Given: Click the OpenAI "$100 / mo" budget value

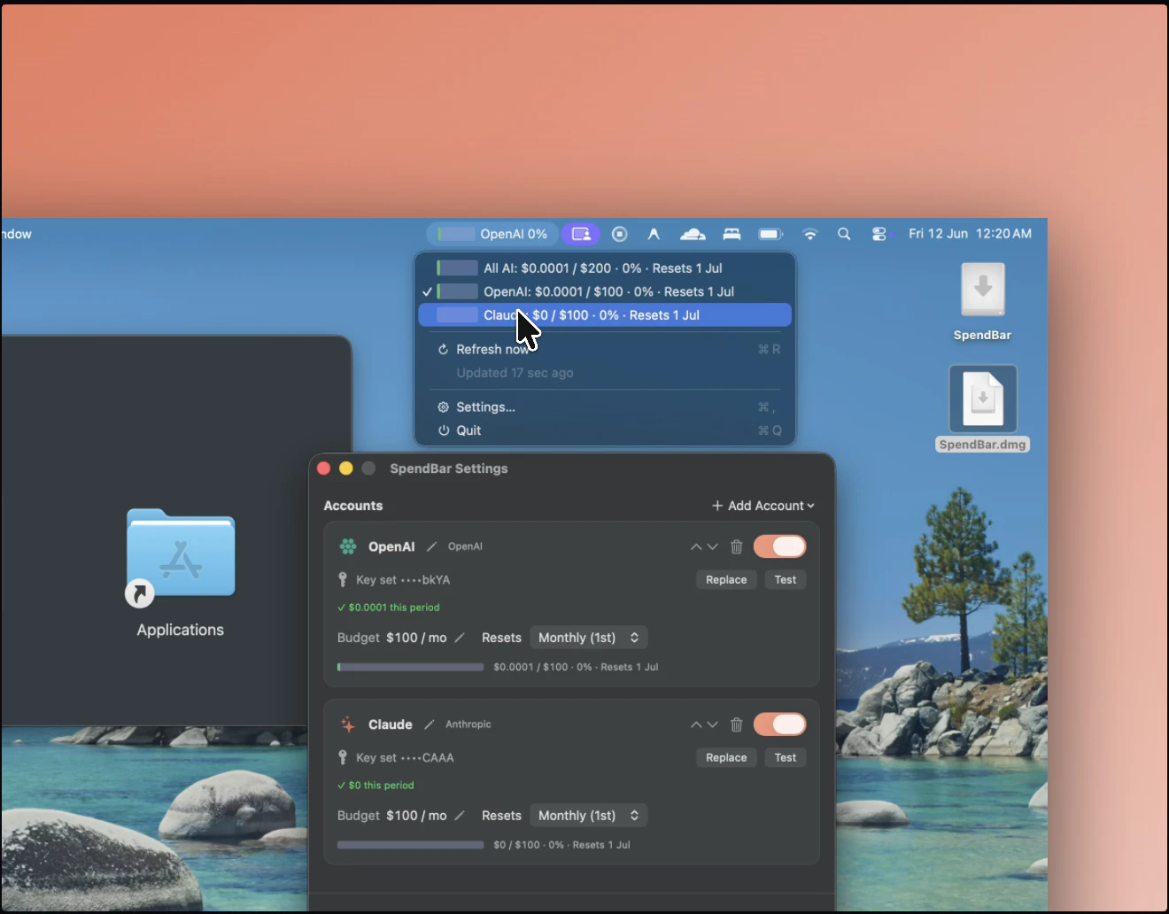Looking at the screenshot, I should (x=416, y=638).
